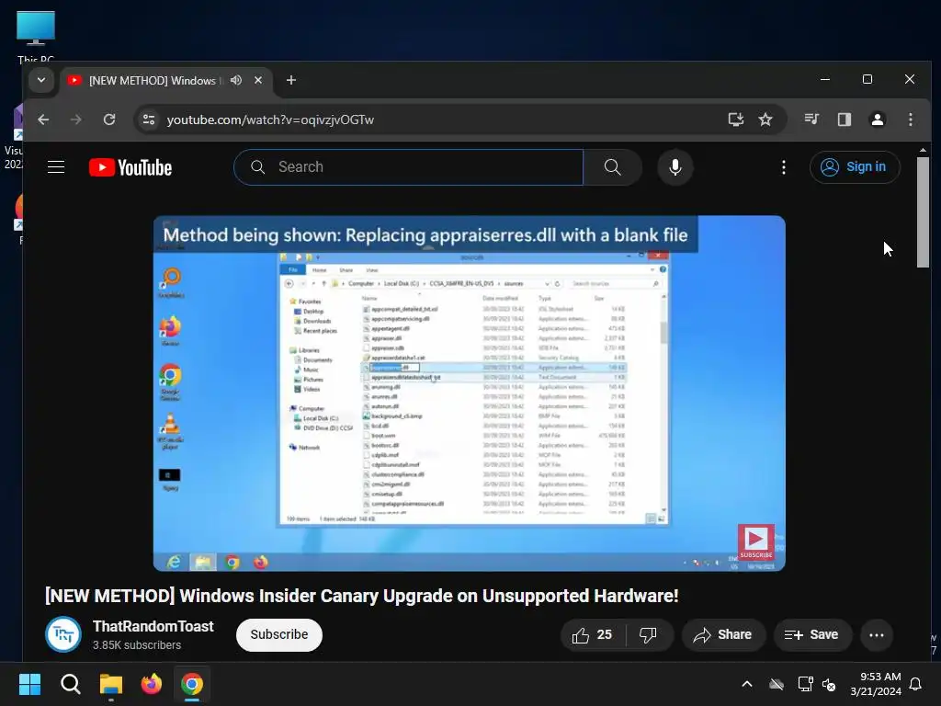Image resolution: width=941 pixels, height=706 pixels.
Task: Share this video
Action: 723,634
